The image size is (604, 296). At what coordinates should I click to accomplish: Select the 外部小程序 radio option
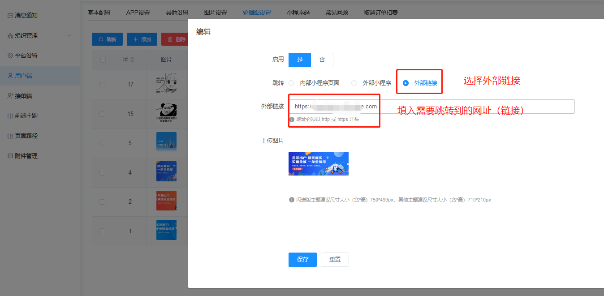(354, 83)
